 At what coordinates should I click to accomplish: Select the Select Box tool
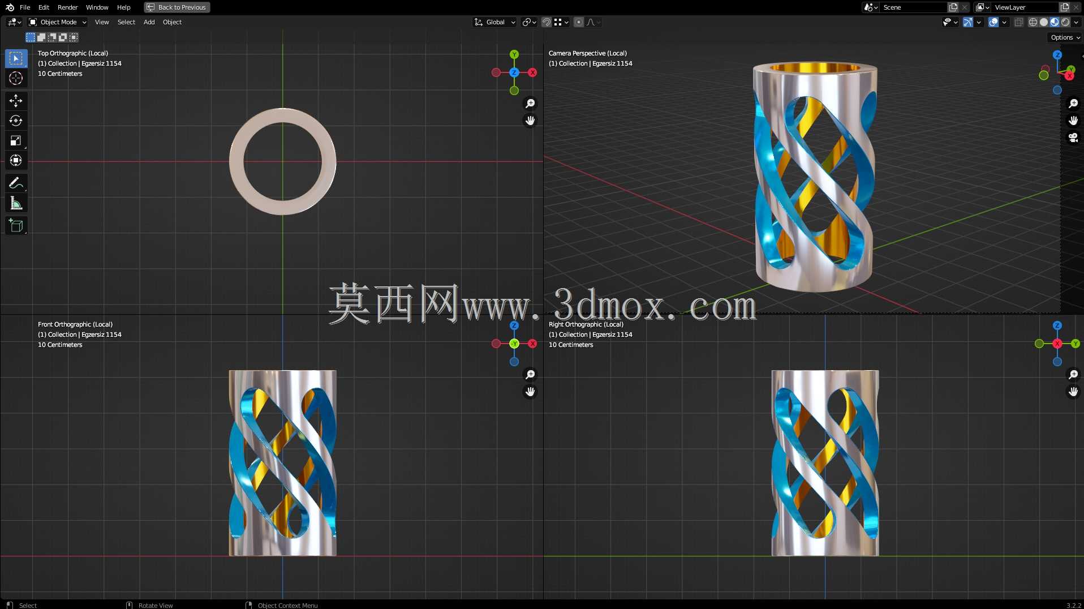pos(16,58)
